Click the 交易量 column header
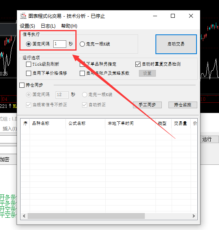Image resolution: width=219 pixels, height=230 pixels. pyautogui.click(x=181, y=124)
